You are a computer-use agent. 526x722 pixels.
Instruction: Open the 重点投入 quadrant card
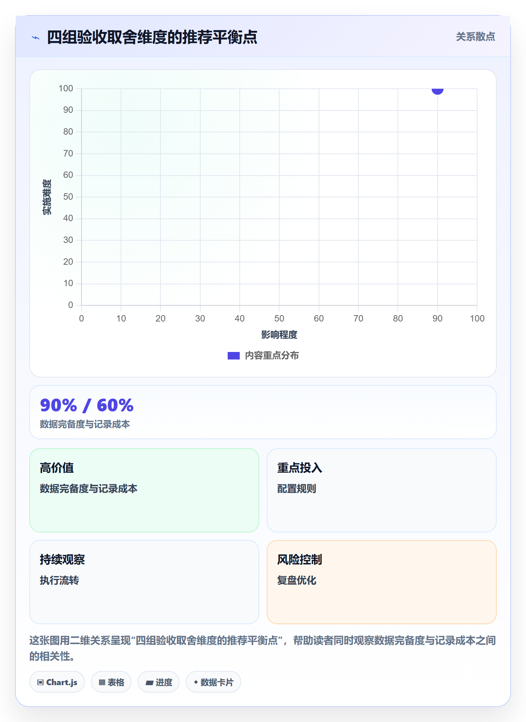[x=381, y=490]
